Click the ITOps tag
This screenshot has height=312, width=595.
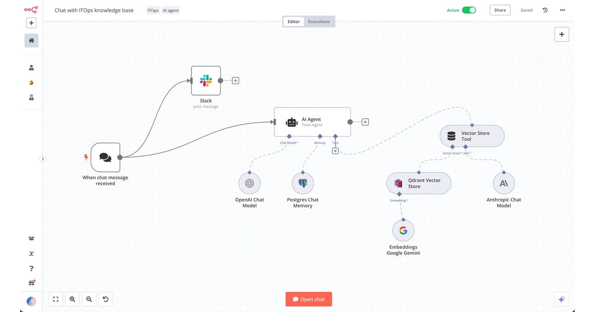153,10
